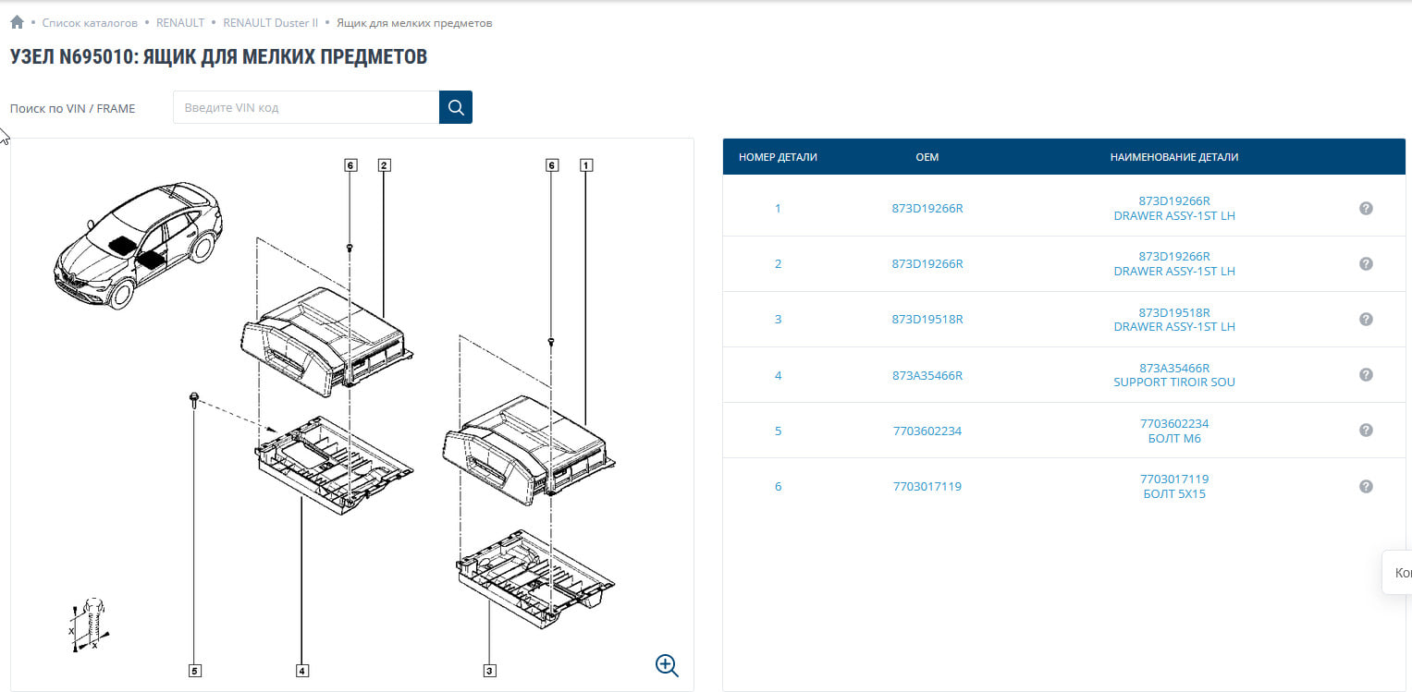Go to Список каталогов breadcrumb

(x=90, y=22)
